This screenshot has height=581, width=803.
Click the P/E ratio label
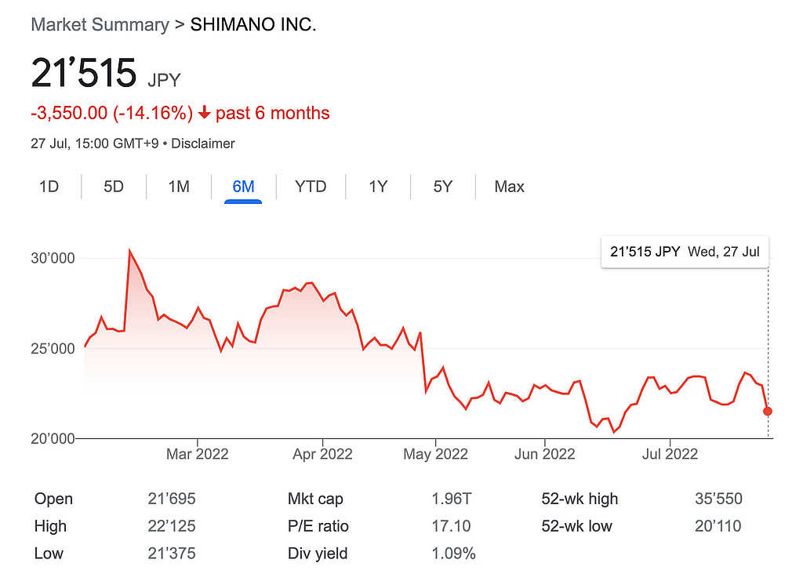(x=318, y=526)
